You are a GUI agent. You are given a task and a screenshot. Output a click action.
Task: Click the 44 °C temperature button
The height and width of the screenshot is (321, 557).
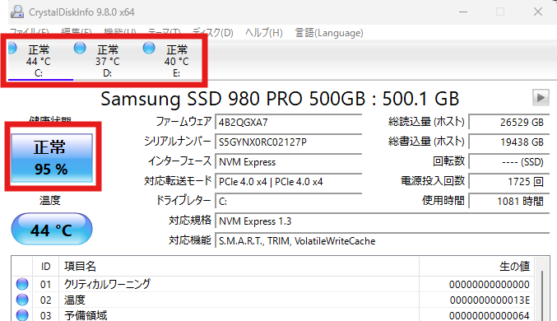[x=52, y=230]
